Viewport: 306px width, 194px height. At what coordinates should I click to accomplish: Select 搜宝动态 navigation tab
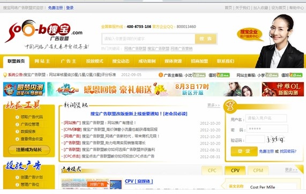pos(121,61)
